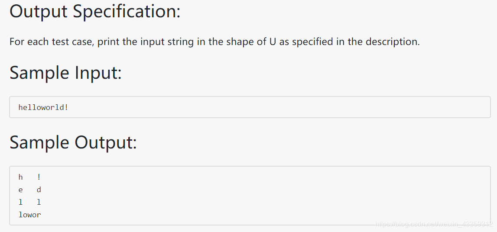Viewport: 497px width, 232px height.
Task: Click the letter U in the description sentence
Action: (x=273, y=42)
